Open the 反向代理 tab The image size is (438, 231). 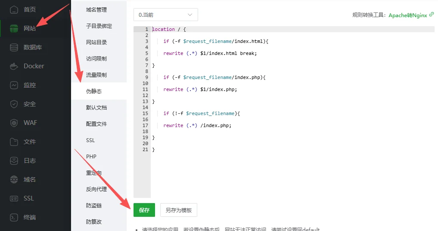(96, 189)
